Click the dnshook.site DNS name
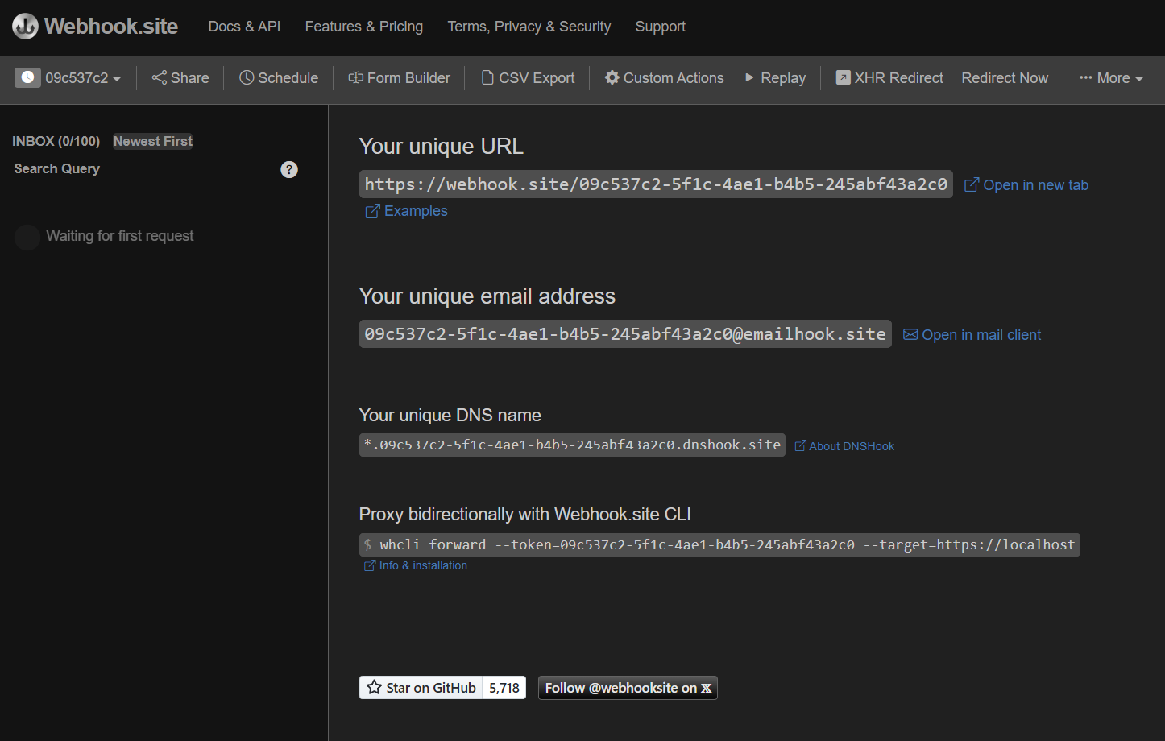 [572, 445]
